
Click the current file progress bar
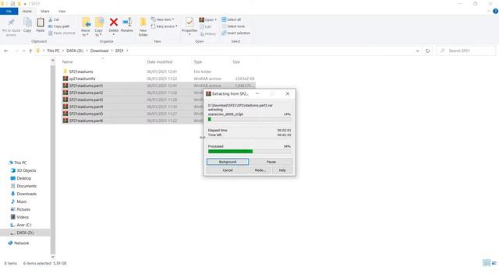(x=249, y=119)
